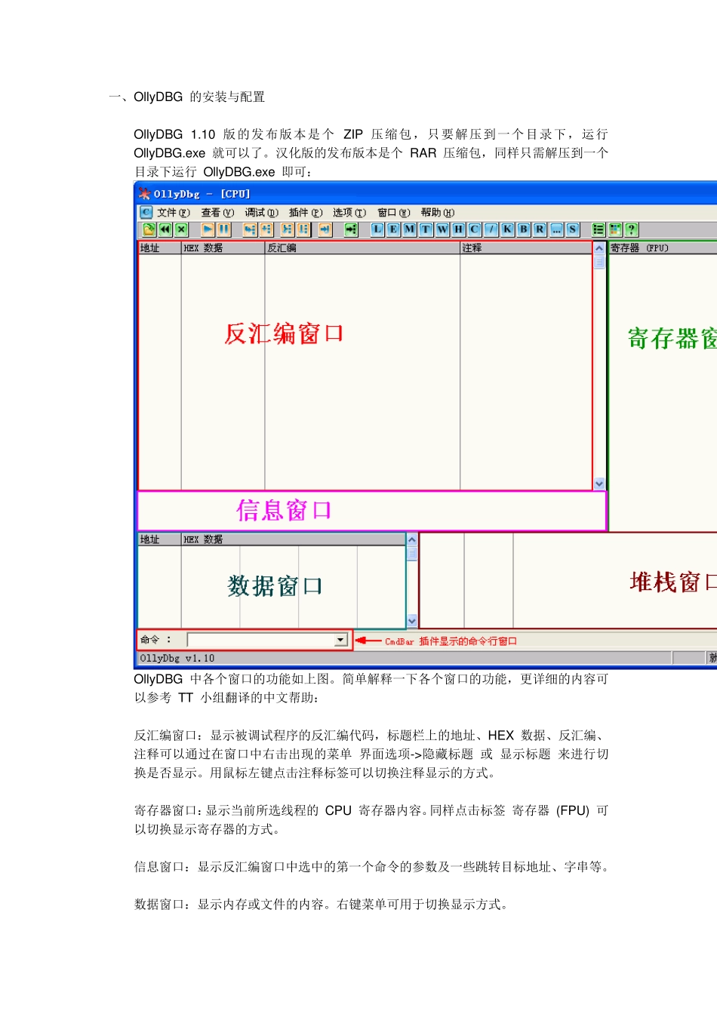
Task: Click the Help question mark icon
Action: pos(632,229)
